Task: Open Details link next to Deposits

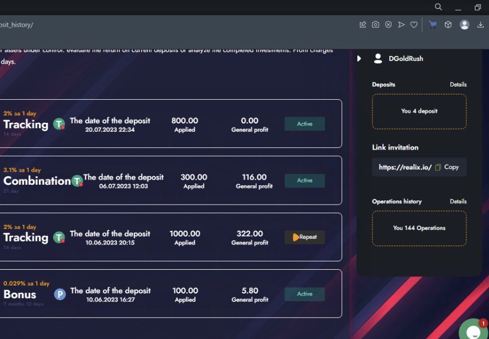Action: pos(458,84)
